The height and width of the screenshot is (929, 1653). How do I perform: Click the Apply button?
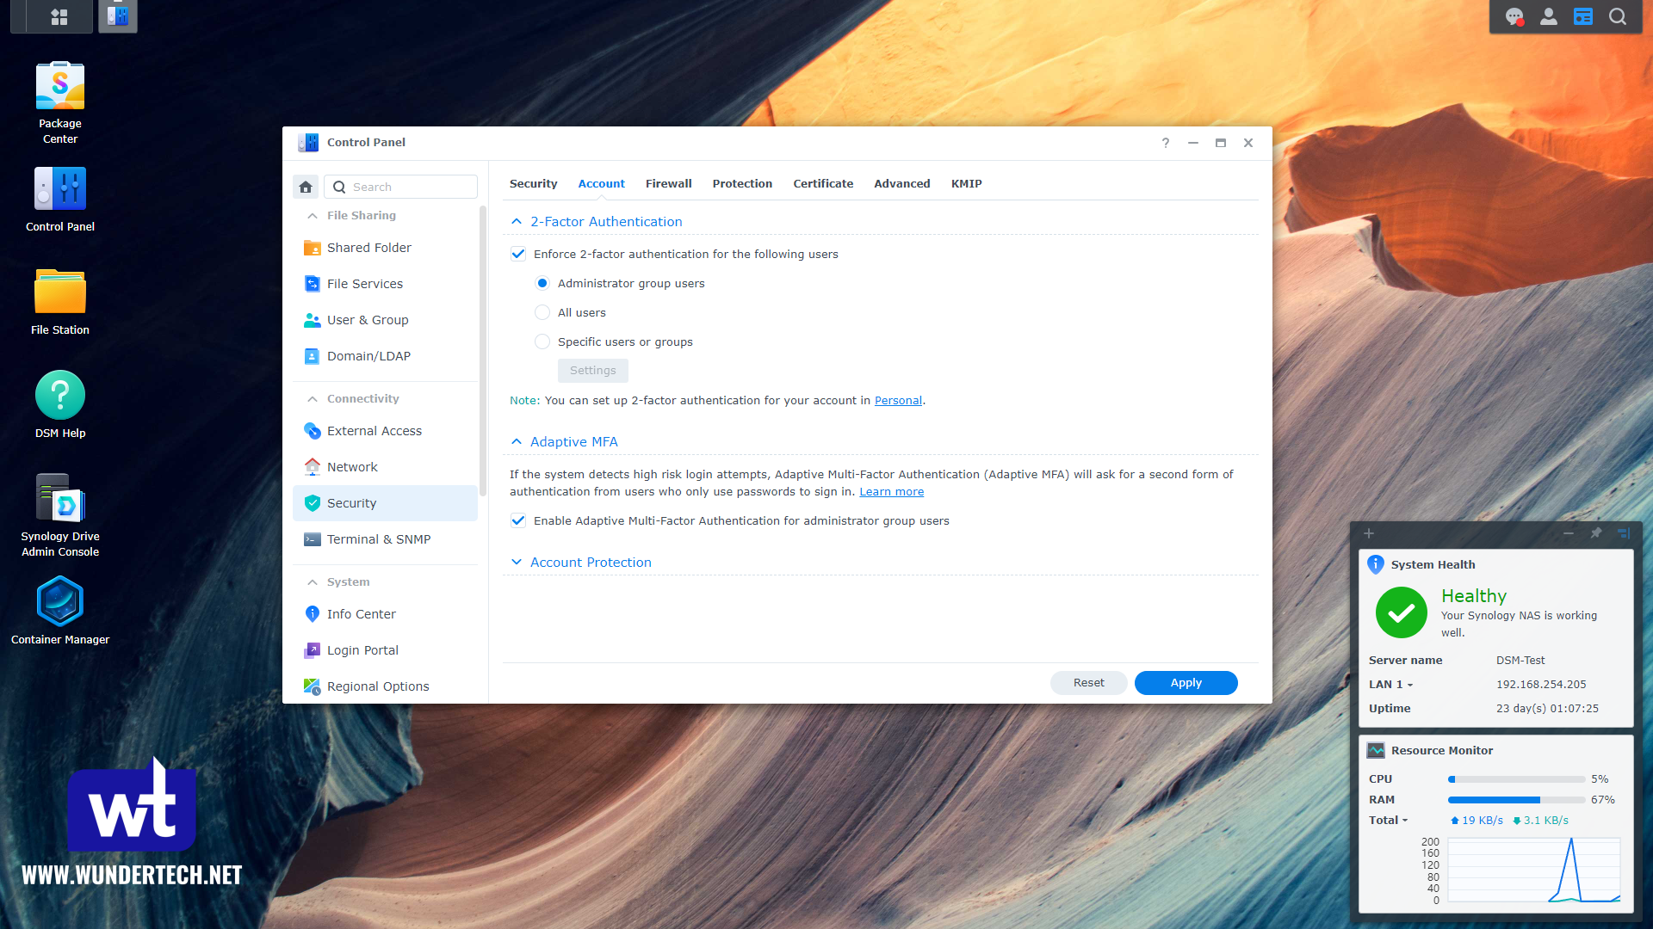[x=1186, y=682]
